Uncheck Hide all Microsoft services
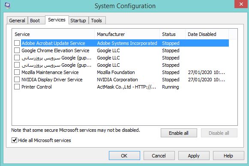The image size is (249, 166). pyautogui.click(x=14, y=140)
